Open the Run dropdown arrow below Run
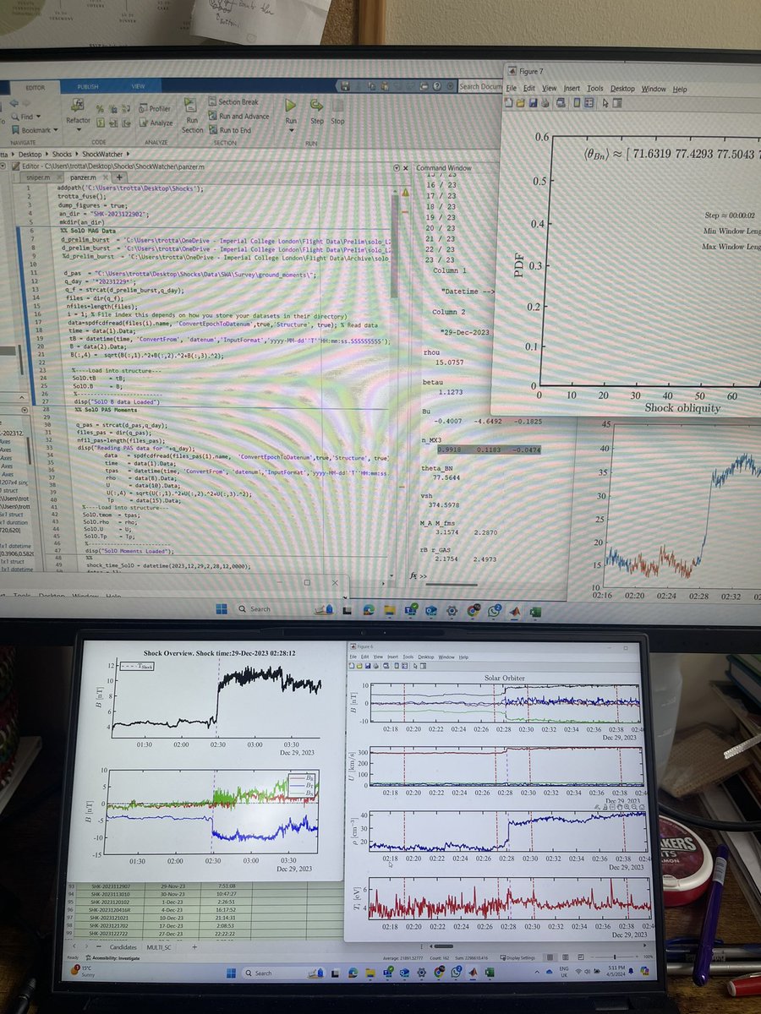The height and width of the screenshot is (1014, 761). (x=291, y=129)
